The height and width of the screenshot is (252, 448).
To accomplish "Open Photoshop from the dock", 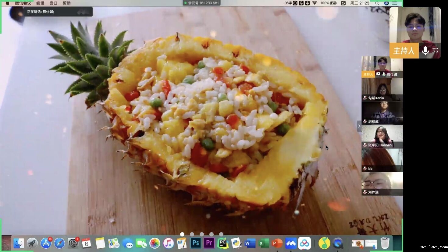I will pos(196,243).
